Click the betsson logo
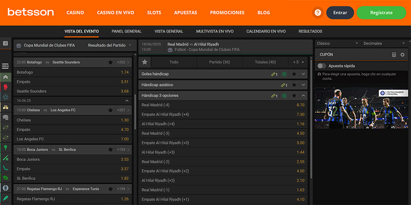 tap(31, 12)
